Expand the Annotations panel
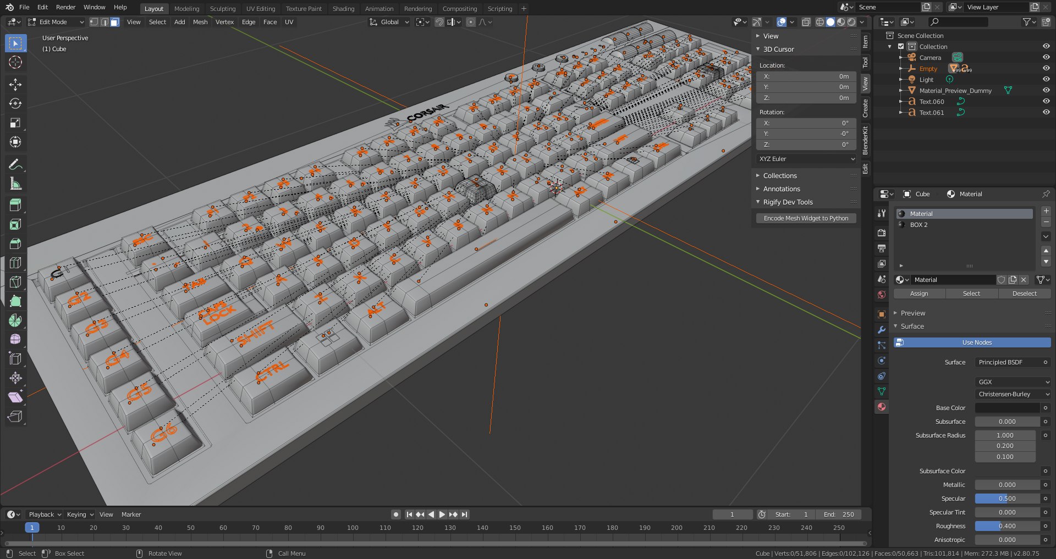The image size is (1056, 559). [x=781, y=189]
